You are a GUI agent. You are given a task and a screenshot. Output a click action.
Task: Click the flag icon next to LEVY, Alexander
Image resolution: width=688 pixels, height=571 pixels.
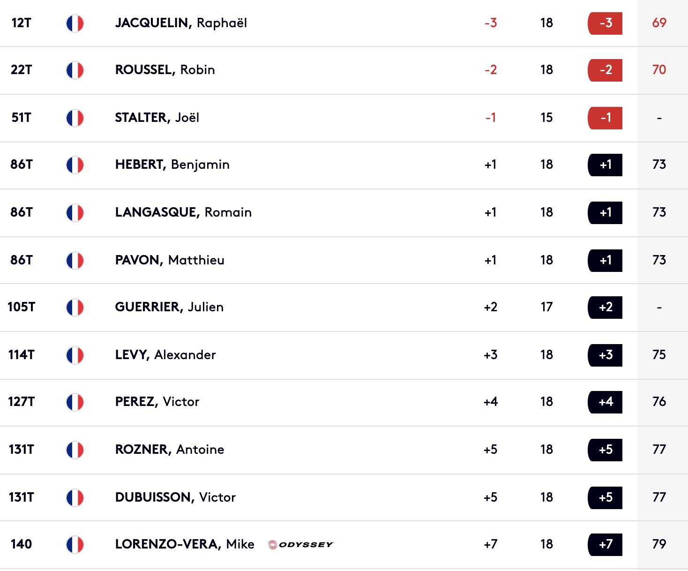point(75,355)
